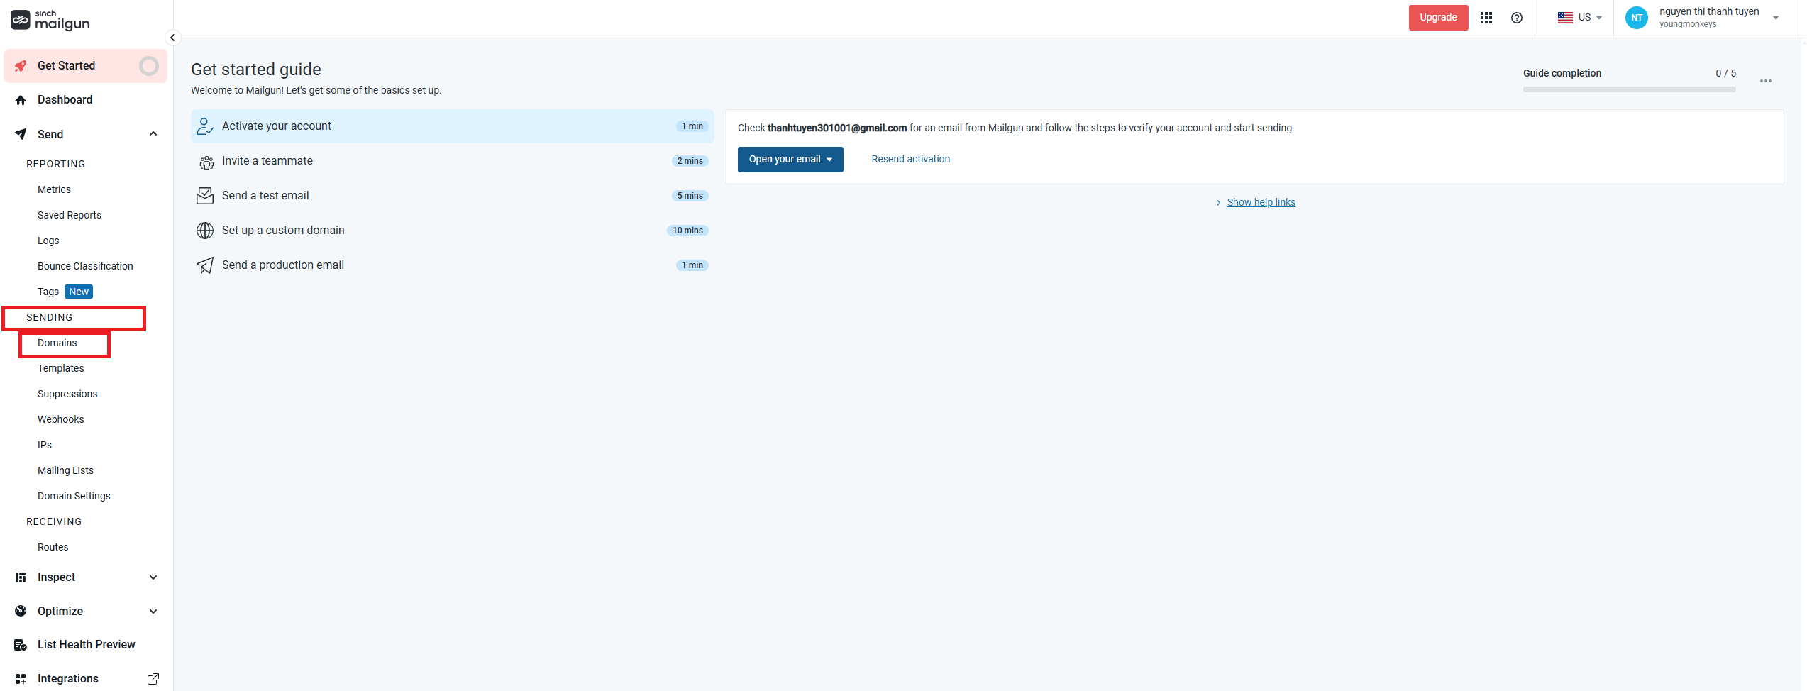Click the Dashboard home icon
Screen dimensions: 1807x691
coord(21,100)
